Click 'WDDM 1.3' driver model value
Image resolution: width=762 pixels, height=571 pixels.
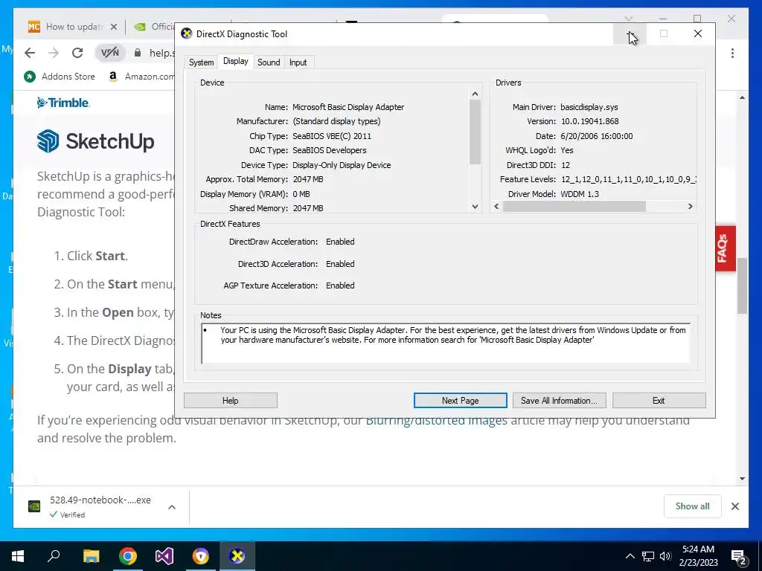tap(580, 194)
